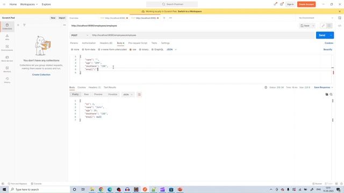Switch to the Tests tab
This screenshot has height=193, width=344.
coord(154,43)
